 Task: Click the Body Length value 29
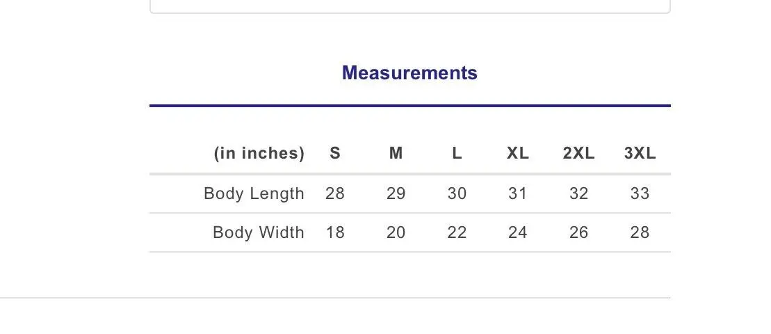pyautogui.click(x=396, y=193)
